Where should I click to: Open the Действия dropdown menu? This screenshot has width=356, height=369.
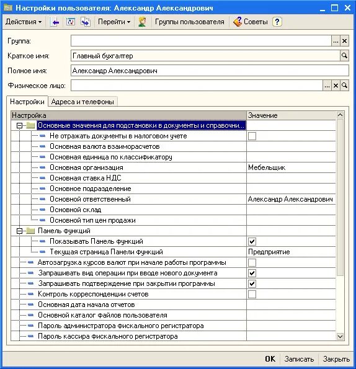point(24,22)
